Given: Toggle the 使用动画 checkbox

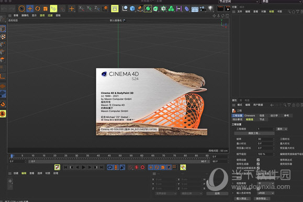Looking at the screenshot, I should pos(258,160).
